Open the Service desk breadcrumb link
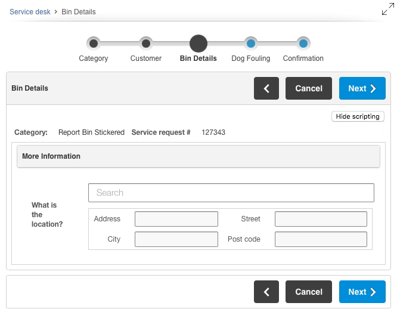This screenshot has width=397, height=315. [30, 12]
